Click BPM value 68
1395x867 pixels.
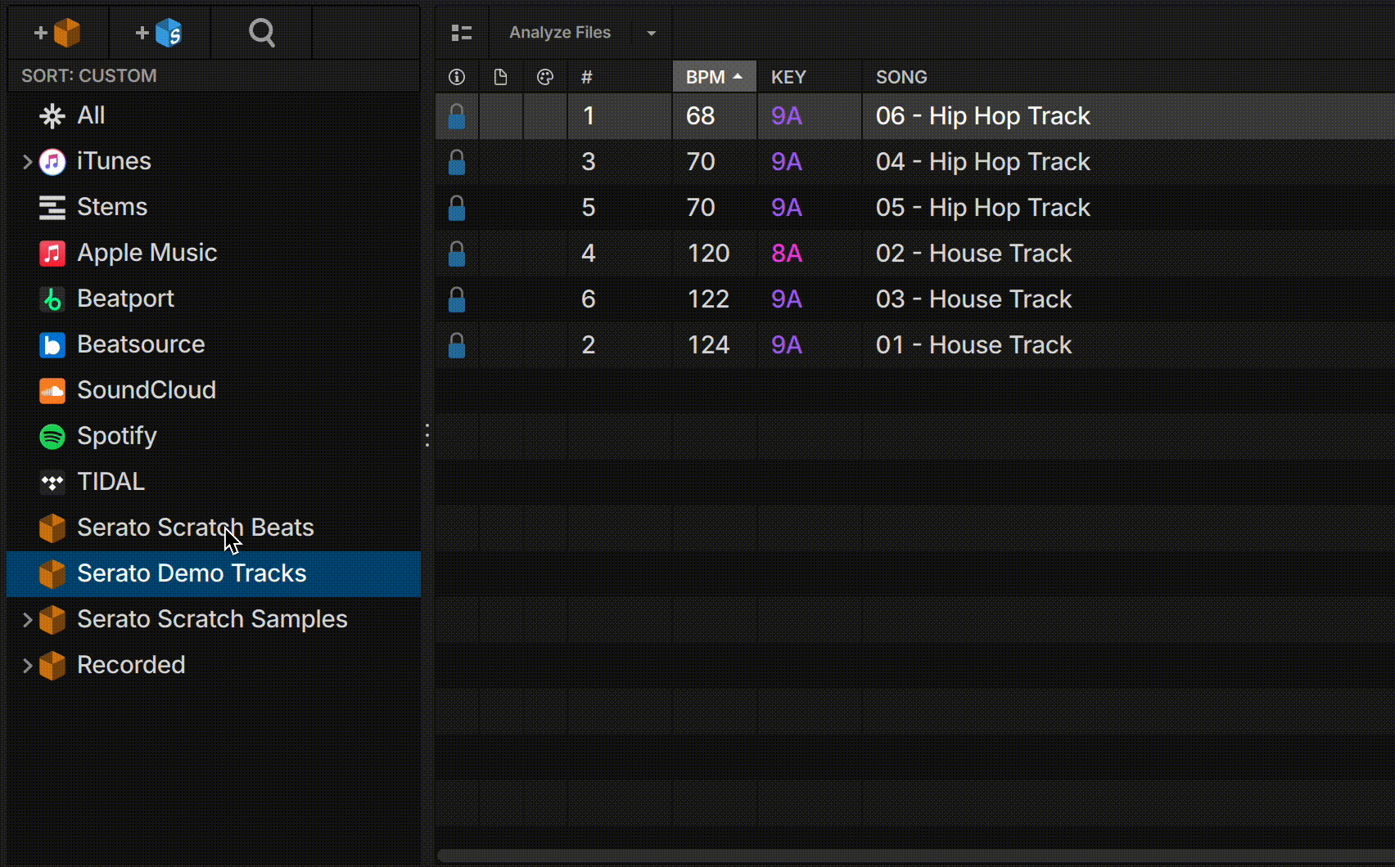pyautogui.click(x=701, y=116)
